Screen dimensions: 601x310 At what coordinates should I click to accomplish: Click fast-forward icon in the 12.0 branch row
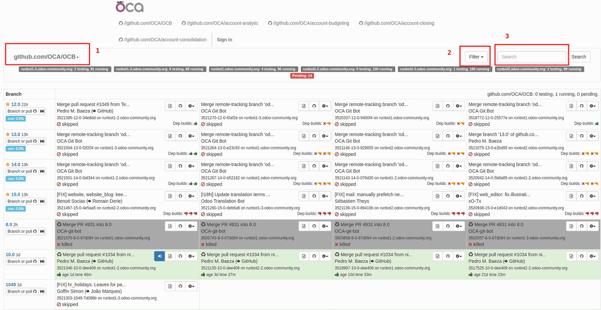(x=42, y=111)
